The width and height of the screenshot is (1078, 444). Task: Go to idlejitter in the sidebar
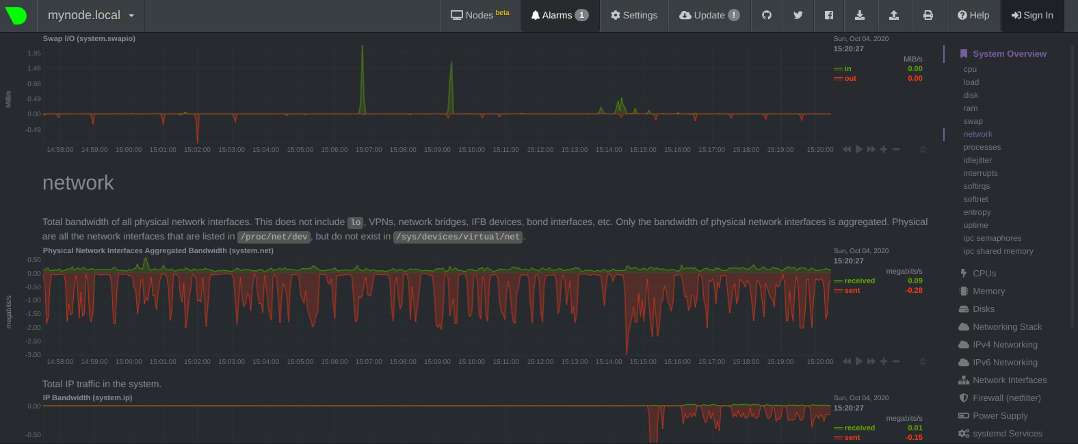977,160
